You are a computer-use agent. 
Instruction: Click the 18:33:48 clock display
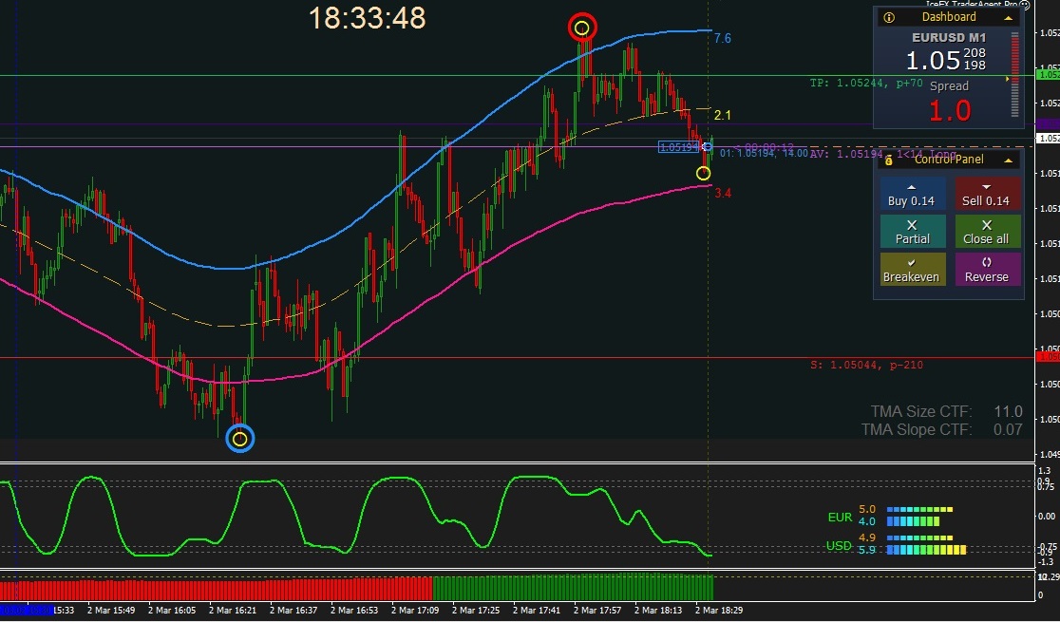pyautogui.click(x=367, y=18)
